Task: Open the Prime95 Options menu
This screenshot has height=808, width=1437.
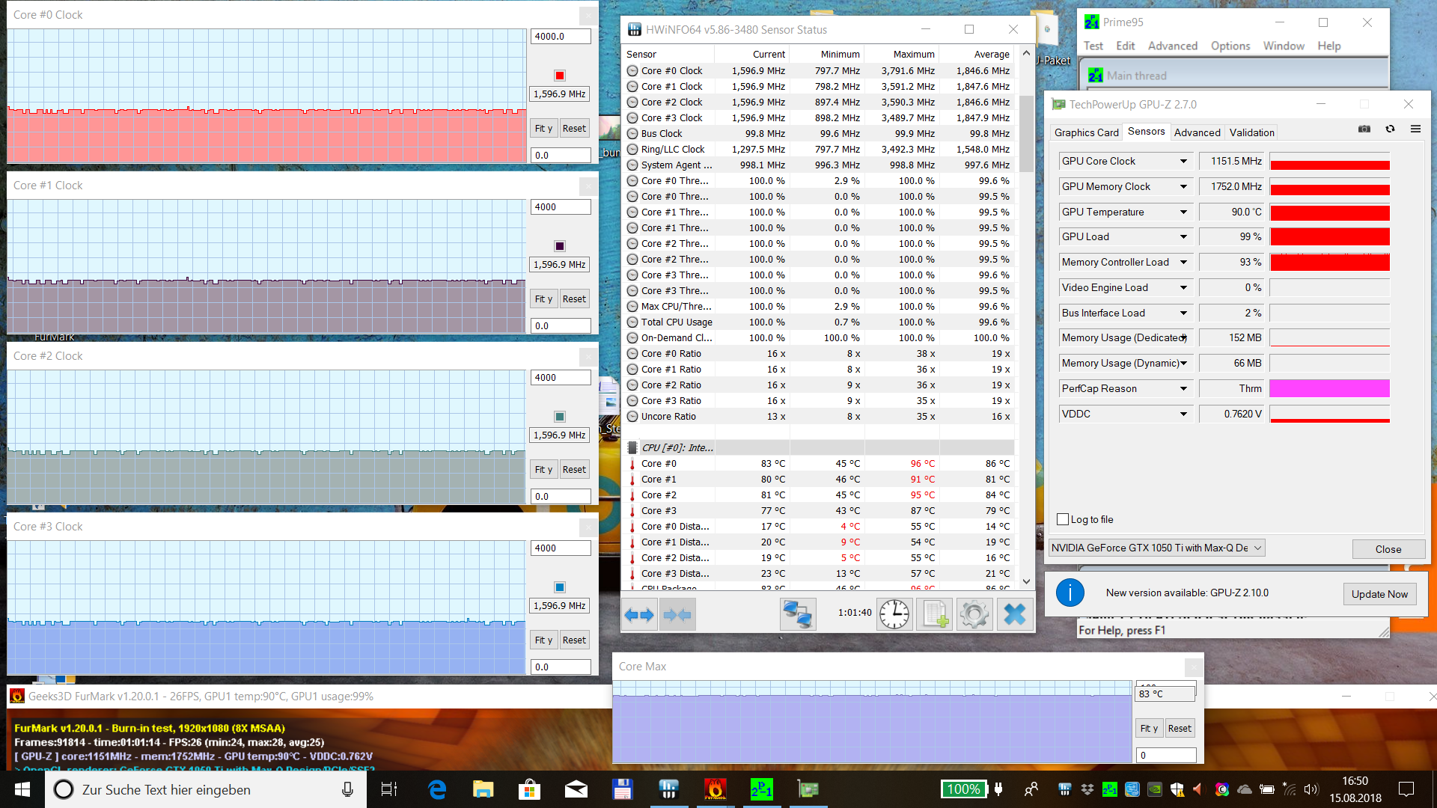Action: point(1230,46)
